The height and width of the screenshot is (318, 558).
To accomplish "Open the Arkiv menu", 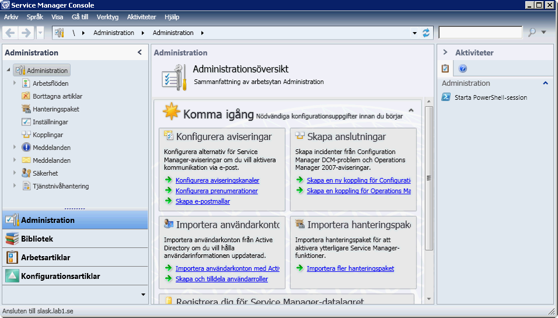I will (x=11, y=17).
